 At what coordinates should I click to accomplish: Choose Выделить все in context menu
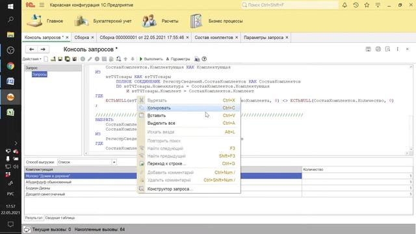[x=188, y=123]
